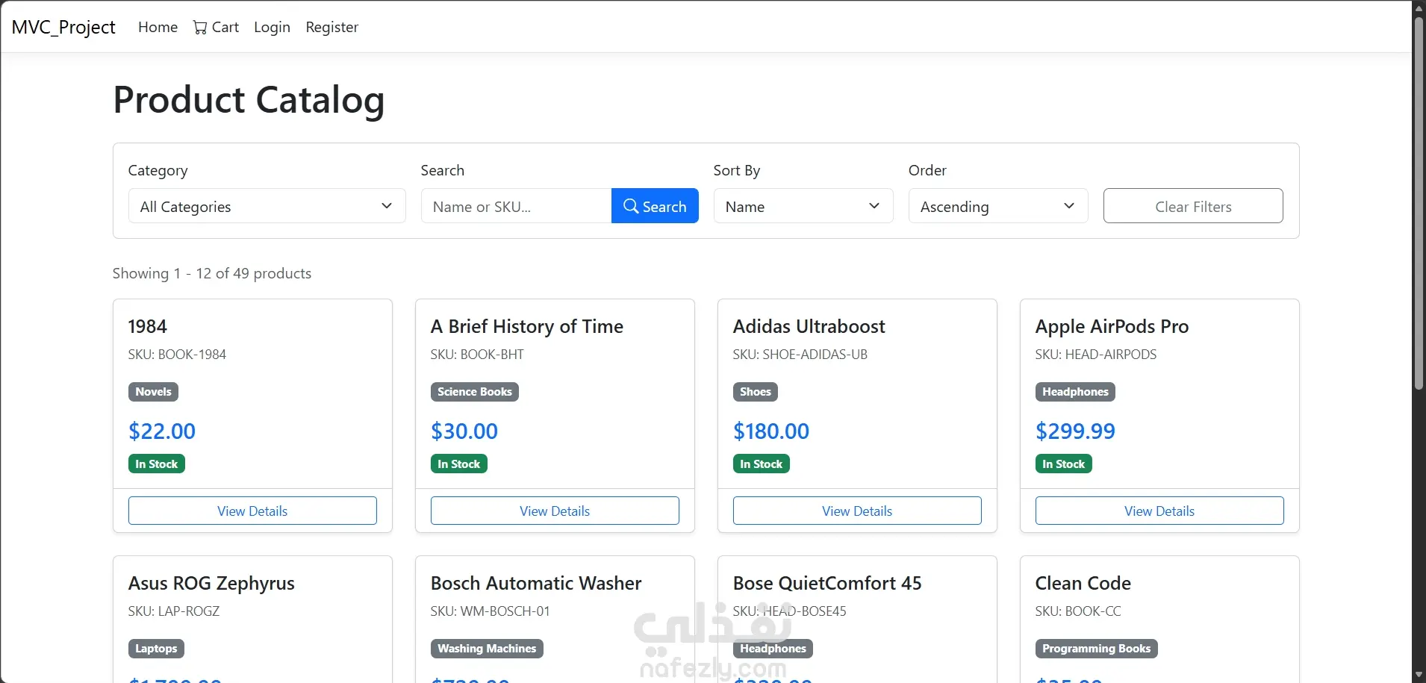1426x683 pixels.
Task: Click the $299.99 price
Action: (x=1075, y=431)
